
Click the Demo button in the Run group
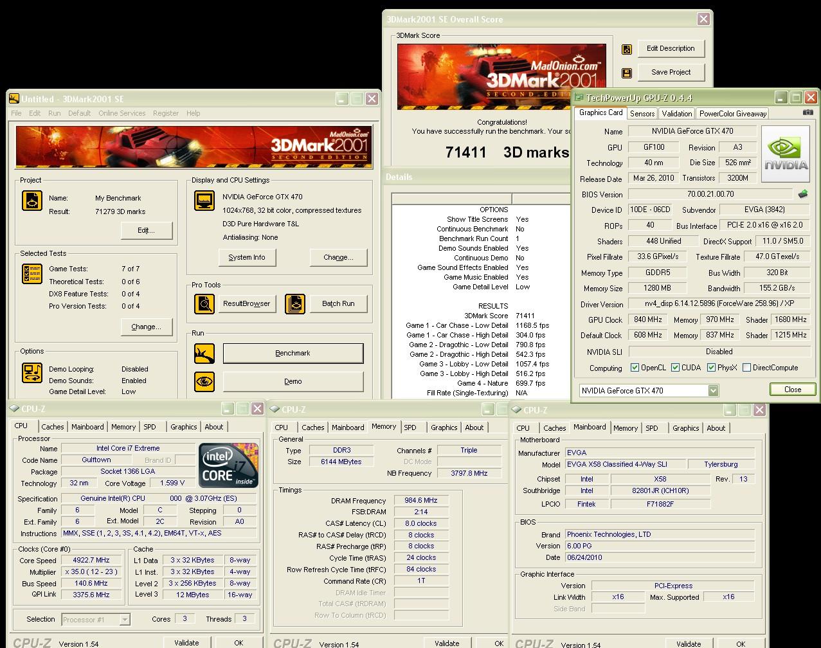tap(293, 381)
